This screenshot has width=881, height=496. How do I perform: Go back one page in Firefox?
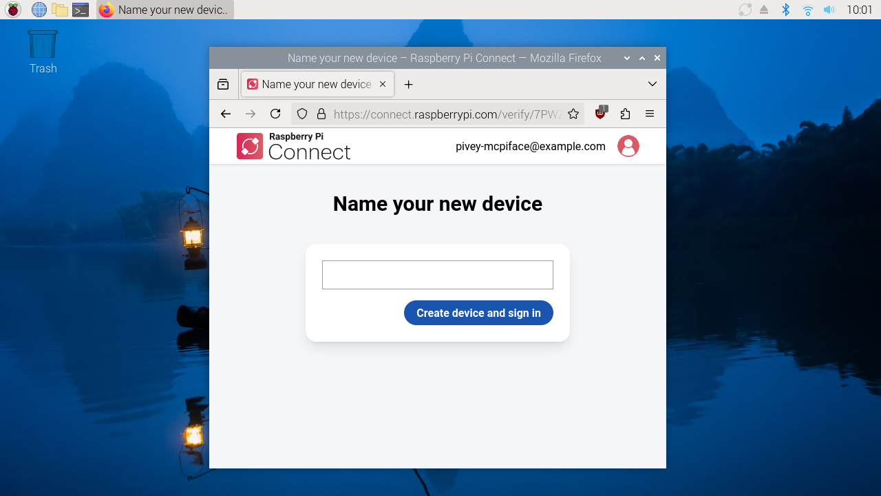(225, 114)
